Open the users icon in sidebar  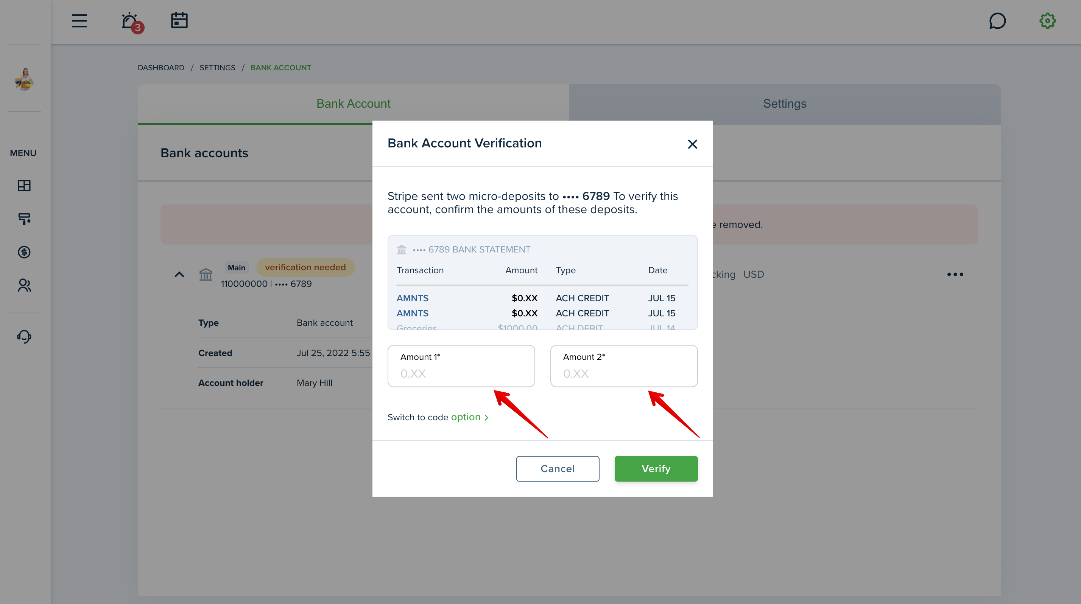click(x=24, y=285)
